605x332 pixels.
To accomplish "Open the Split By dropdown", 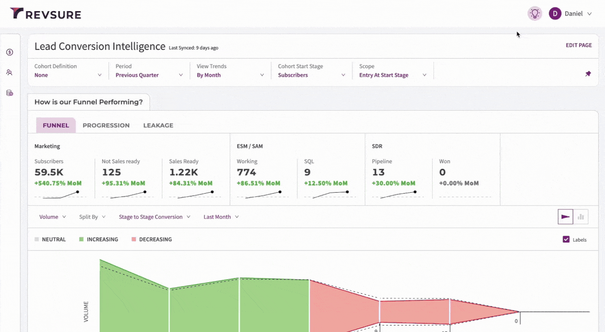I will 92,217.
